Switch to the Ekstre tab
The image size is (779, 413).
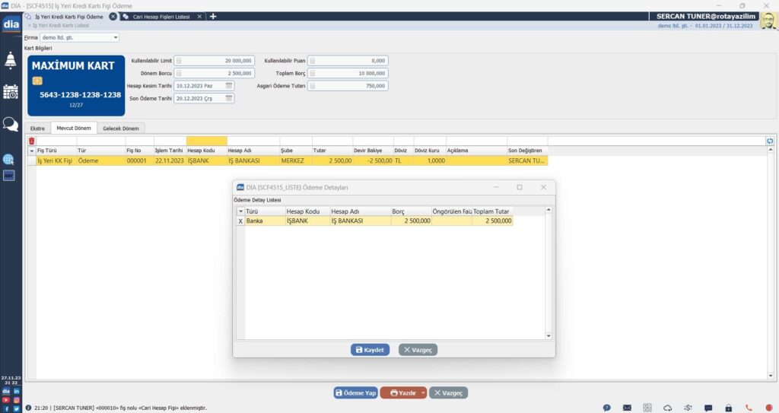point(37,129)
